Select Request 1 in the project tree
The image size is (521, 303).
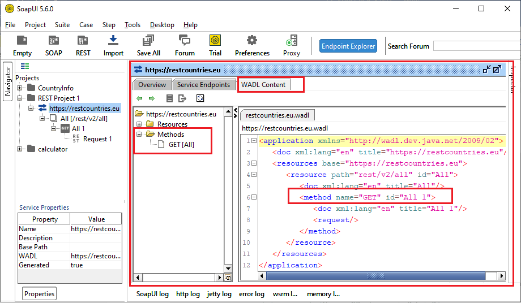(97, 139)
